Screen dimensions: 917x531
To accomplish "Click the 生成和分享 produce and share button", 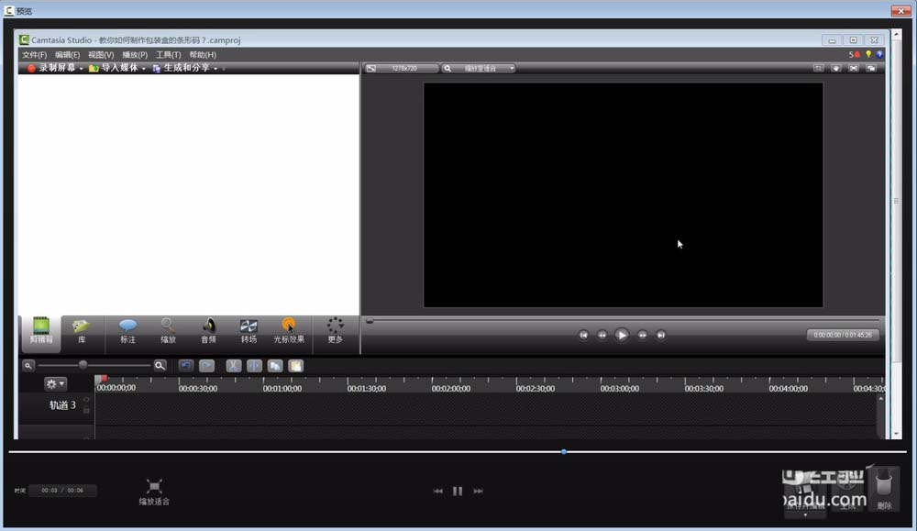I will 182,68.
